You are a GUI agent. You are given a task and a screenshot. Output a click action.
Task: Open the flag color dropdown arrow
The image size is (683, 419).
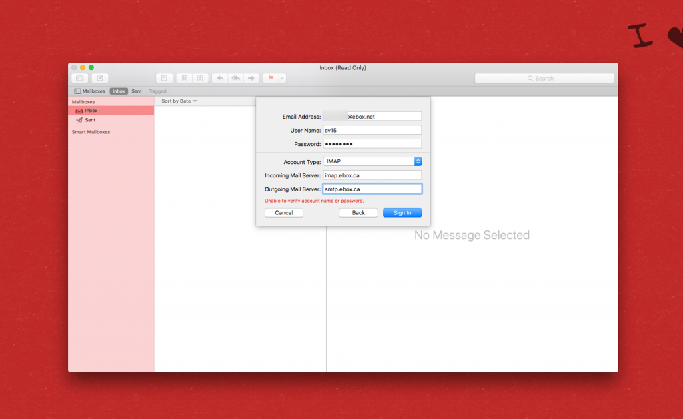pos(282,79)
